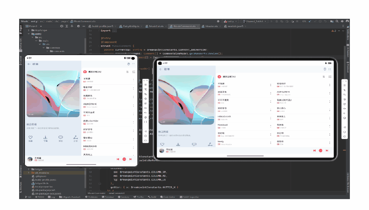Click the warnings indicator in editor corner

tap(334, 31)
